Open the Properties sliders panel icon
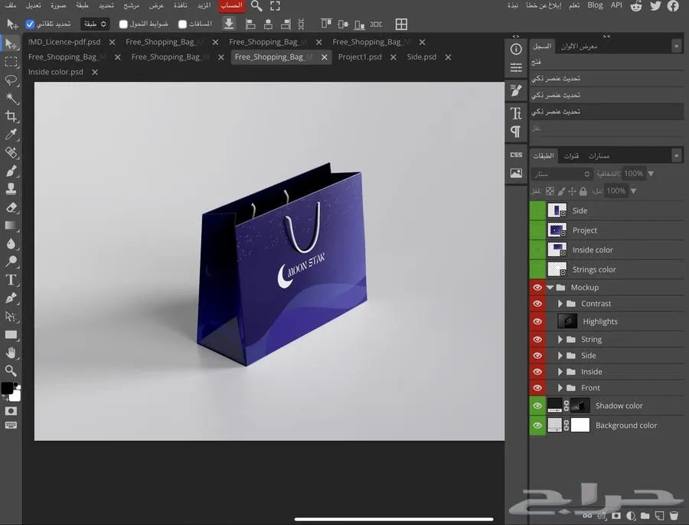This screenshot has width=689, height=525. [x=516, y=67]
